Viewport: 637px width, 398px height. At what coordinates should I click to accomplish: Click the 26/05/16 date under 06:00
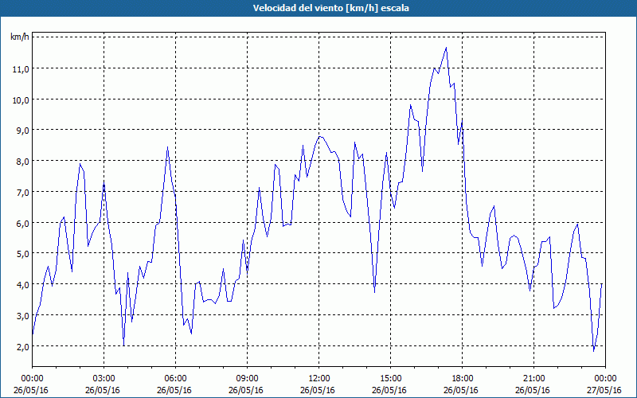174,390
